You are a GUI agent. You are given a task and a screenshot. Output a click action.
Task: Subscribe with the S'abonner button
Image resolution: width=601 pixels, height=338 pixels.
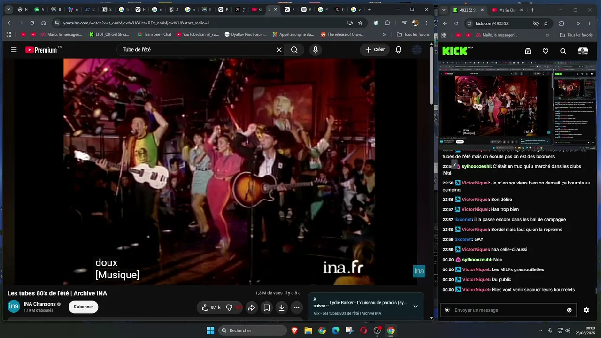click(83, 307)
